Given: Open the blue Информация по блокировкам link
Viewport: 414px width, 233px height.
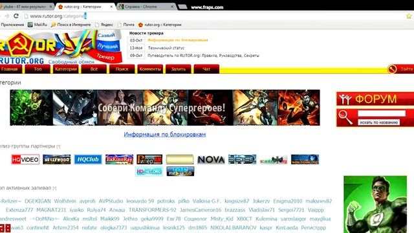Looking at the screenshot, I should [165, 135].
